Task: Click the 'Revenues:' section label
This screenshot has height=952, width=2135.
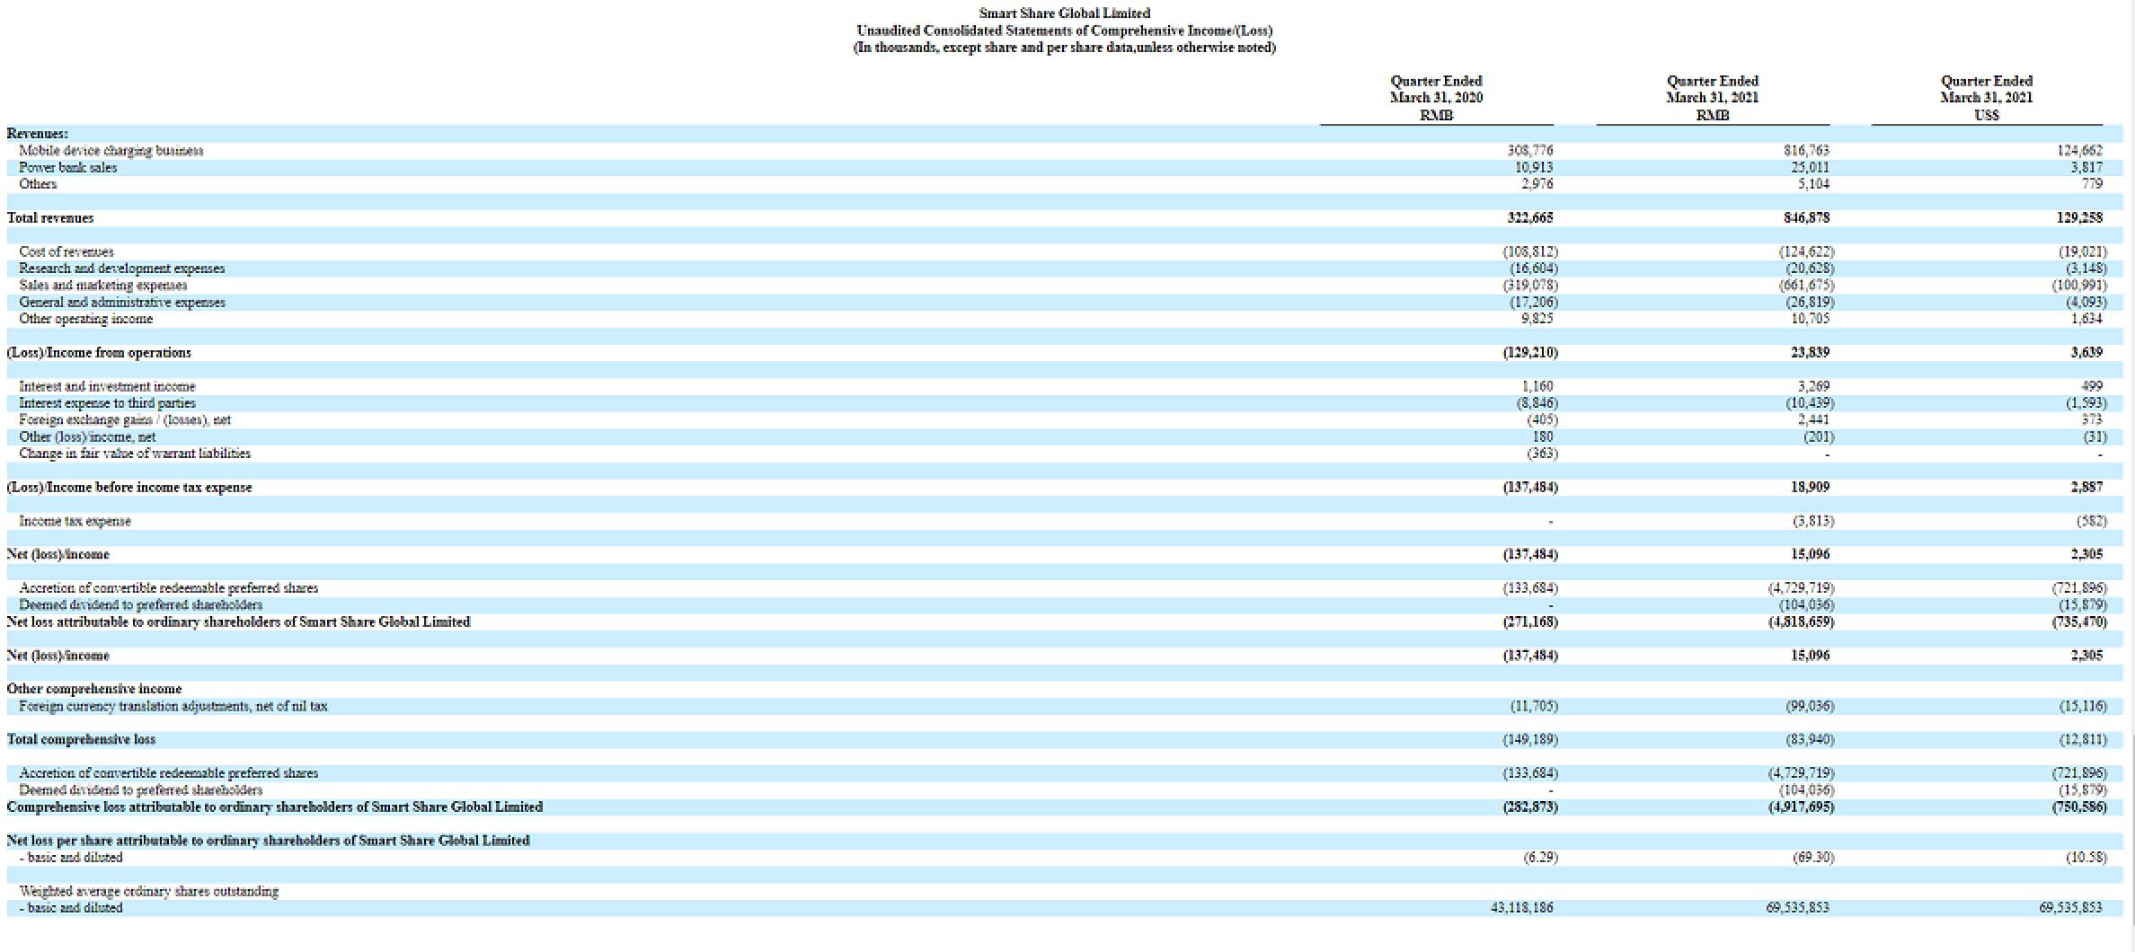Action: [x=38, y=133]
